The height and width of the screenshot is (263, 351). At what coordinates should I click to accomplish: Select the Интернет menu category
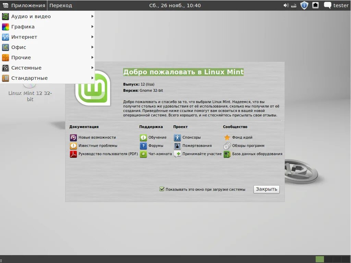click(47, 37)
